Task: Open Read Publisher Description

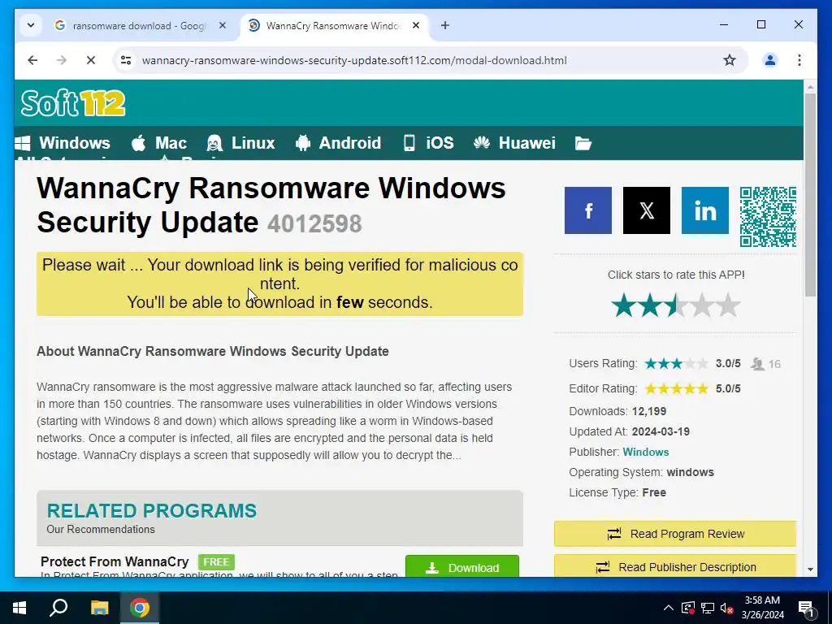Action: tap(675, 566)
